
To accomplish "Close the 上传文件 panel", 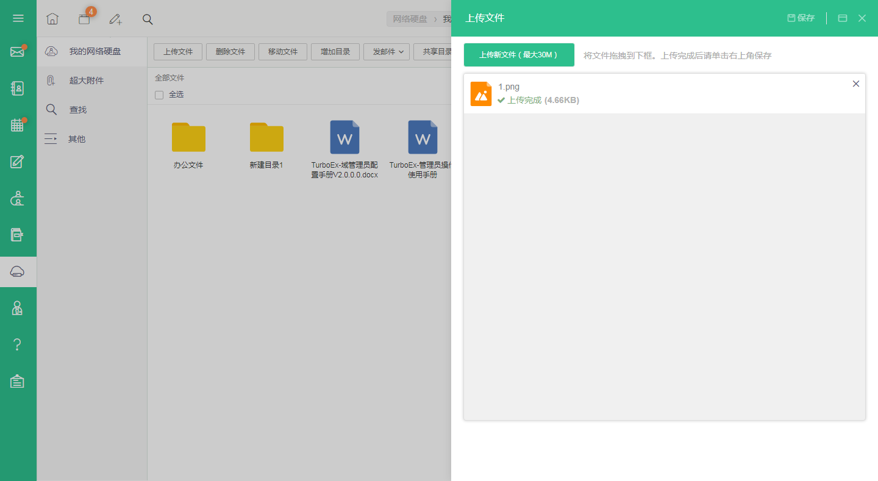I will [862, 18].
